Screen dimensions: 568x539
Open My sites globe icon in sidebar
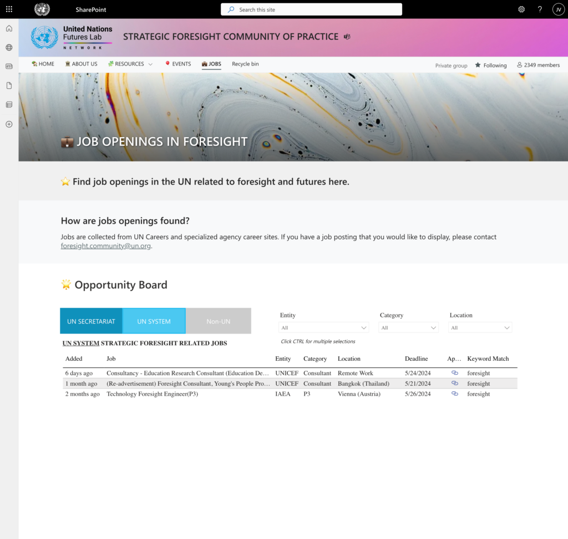(x=9, y=48)
